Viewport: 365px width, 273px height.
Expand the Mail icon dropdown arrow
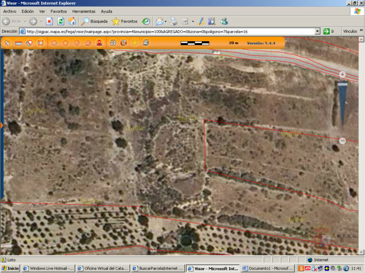(x=165, y=21)
